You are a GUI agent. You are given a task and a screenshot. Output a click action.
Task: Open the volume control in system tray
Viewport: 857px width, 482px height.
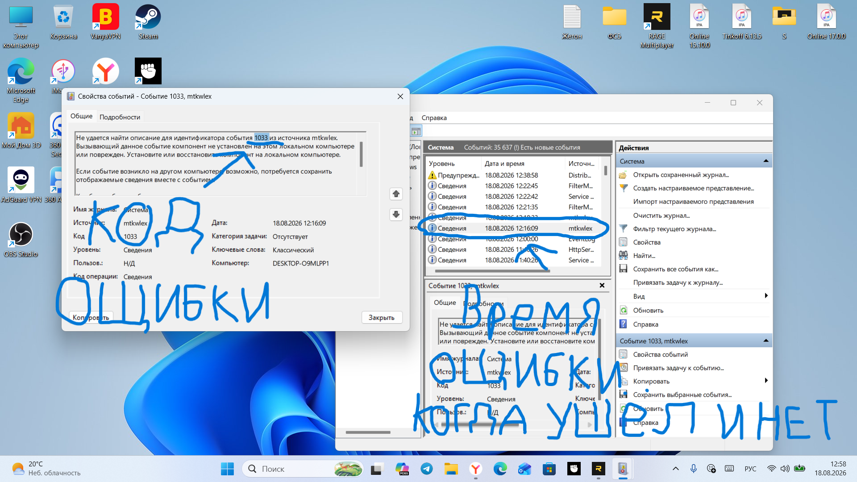[785, 469]
